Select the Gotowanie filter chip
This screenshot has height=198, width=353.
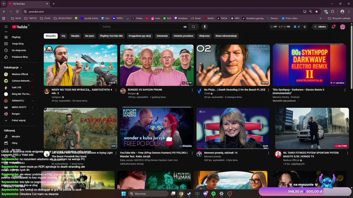(162, 36)
